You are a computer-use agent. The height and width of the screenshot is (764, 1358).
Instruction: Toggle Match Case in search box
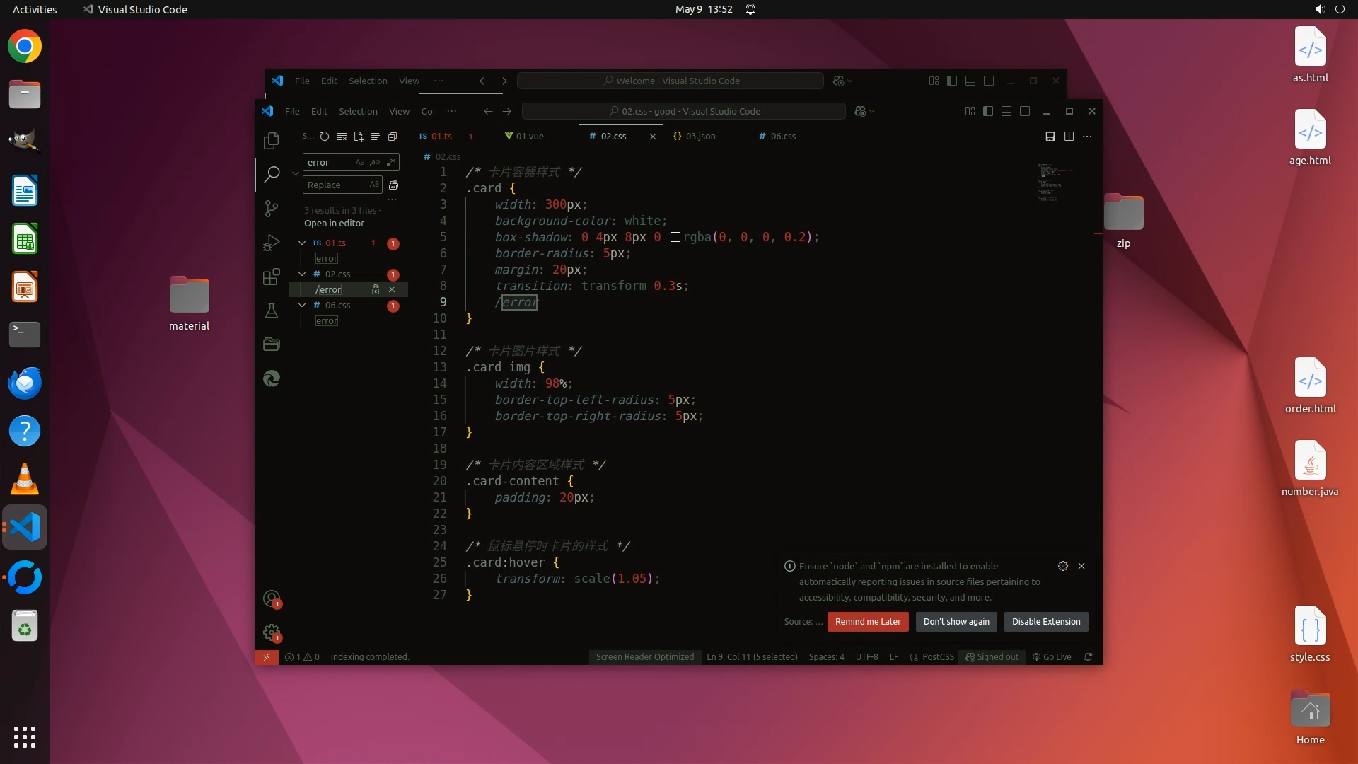[x=360, y=163]
